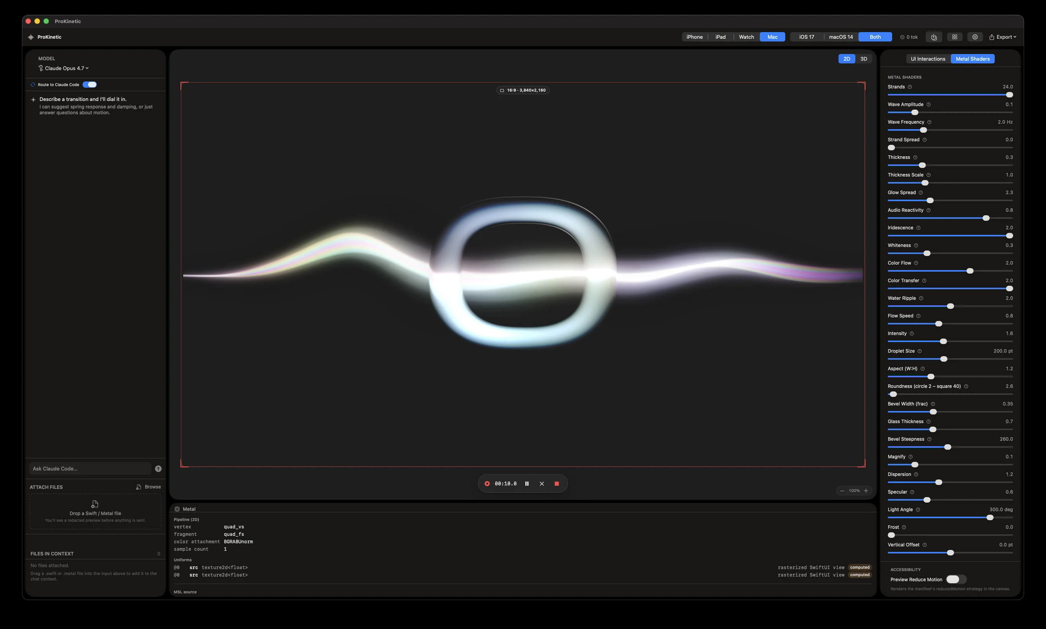
Task: Click the red record indicator icon
Action: (487, 484)
